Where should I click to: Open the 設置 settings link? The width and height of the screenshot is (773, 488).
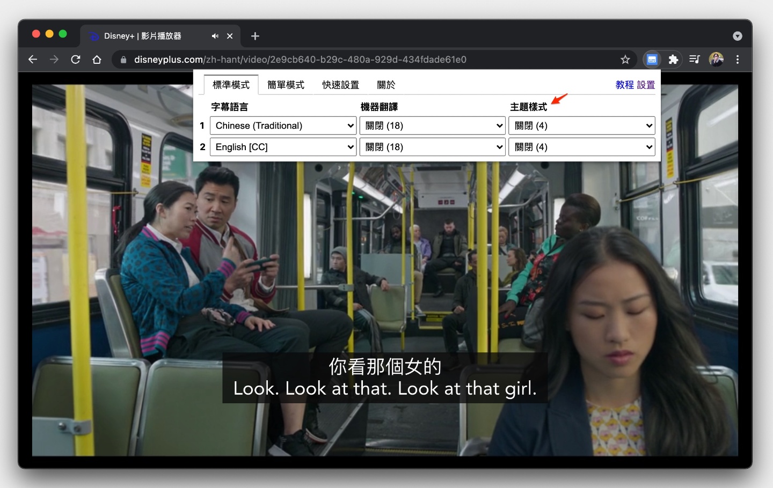pyautogui.click(x=646, y=85)
